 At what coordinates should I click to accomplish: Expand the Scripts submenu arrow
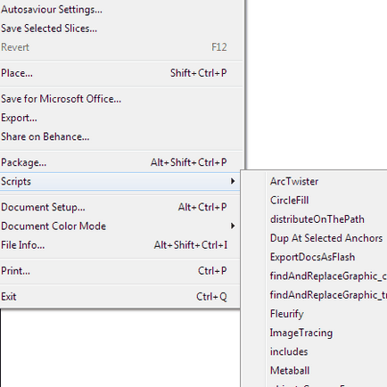[x=233, y=181]
